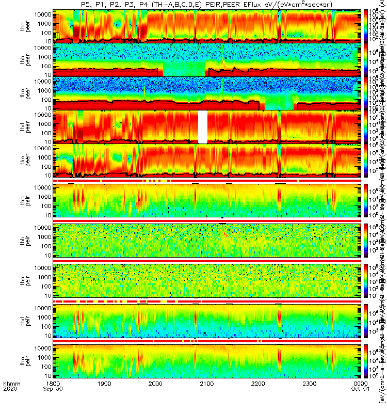387x413 pixels.
Task: Click the "2100" time tick label
Action: click(207, 384)
